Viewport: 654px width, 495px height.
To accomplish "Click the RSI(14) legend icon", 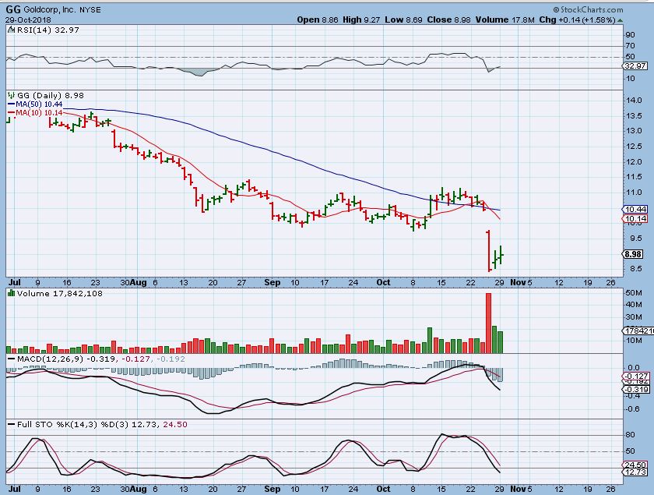I will coord(11,30).
